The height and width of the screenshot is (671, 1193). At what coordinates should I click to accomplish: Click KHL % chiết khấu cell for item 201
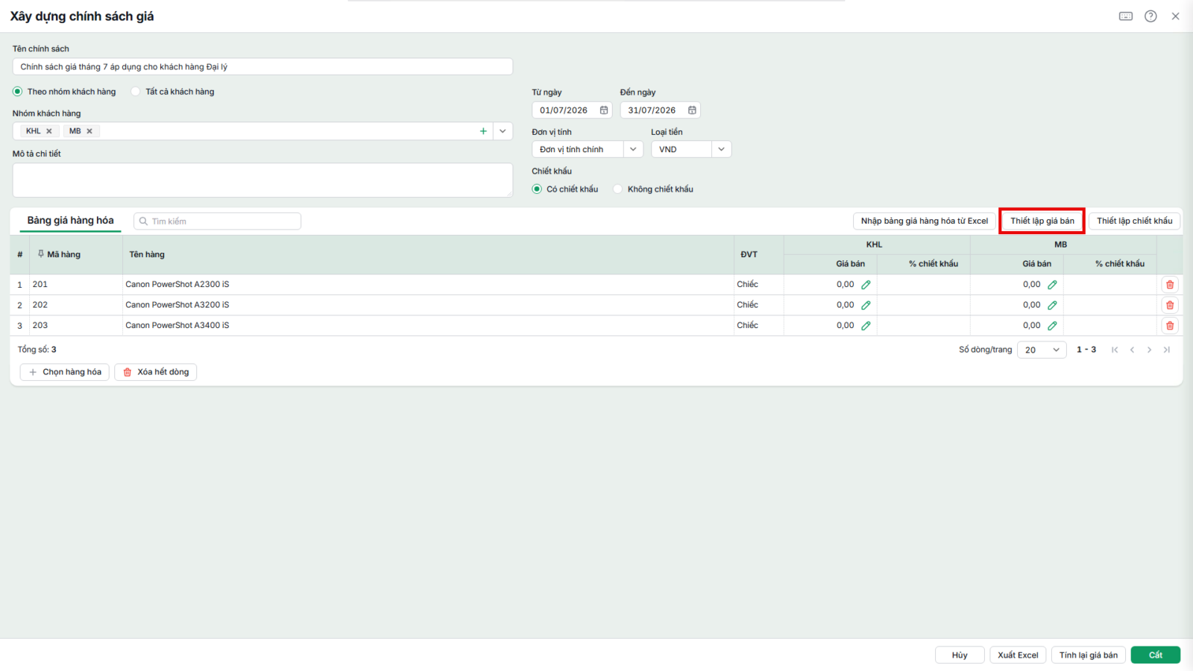pyautogui.click(x=924, y=285)
